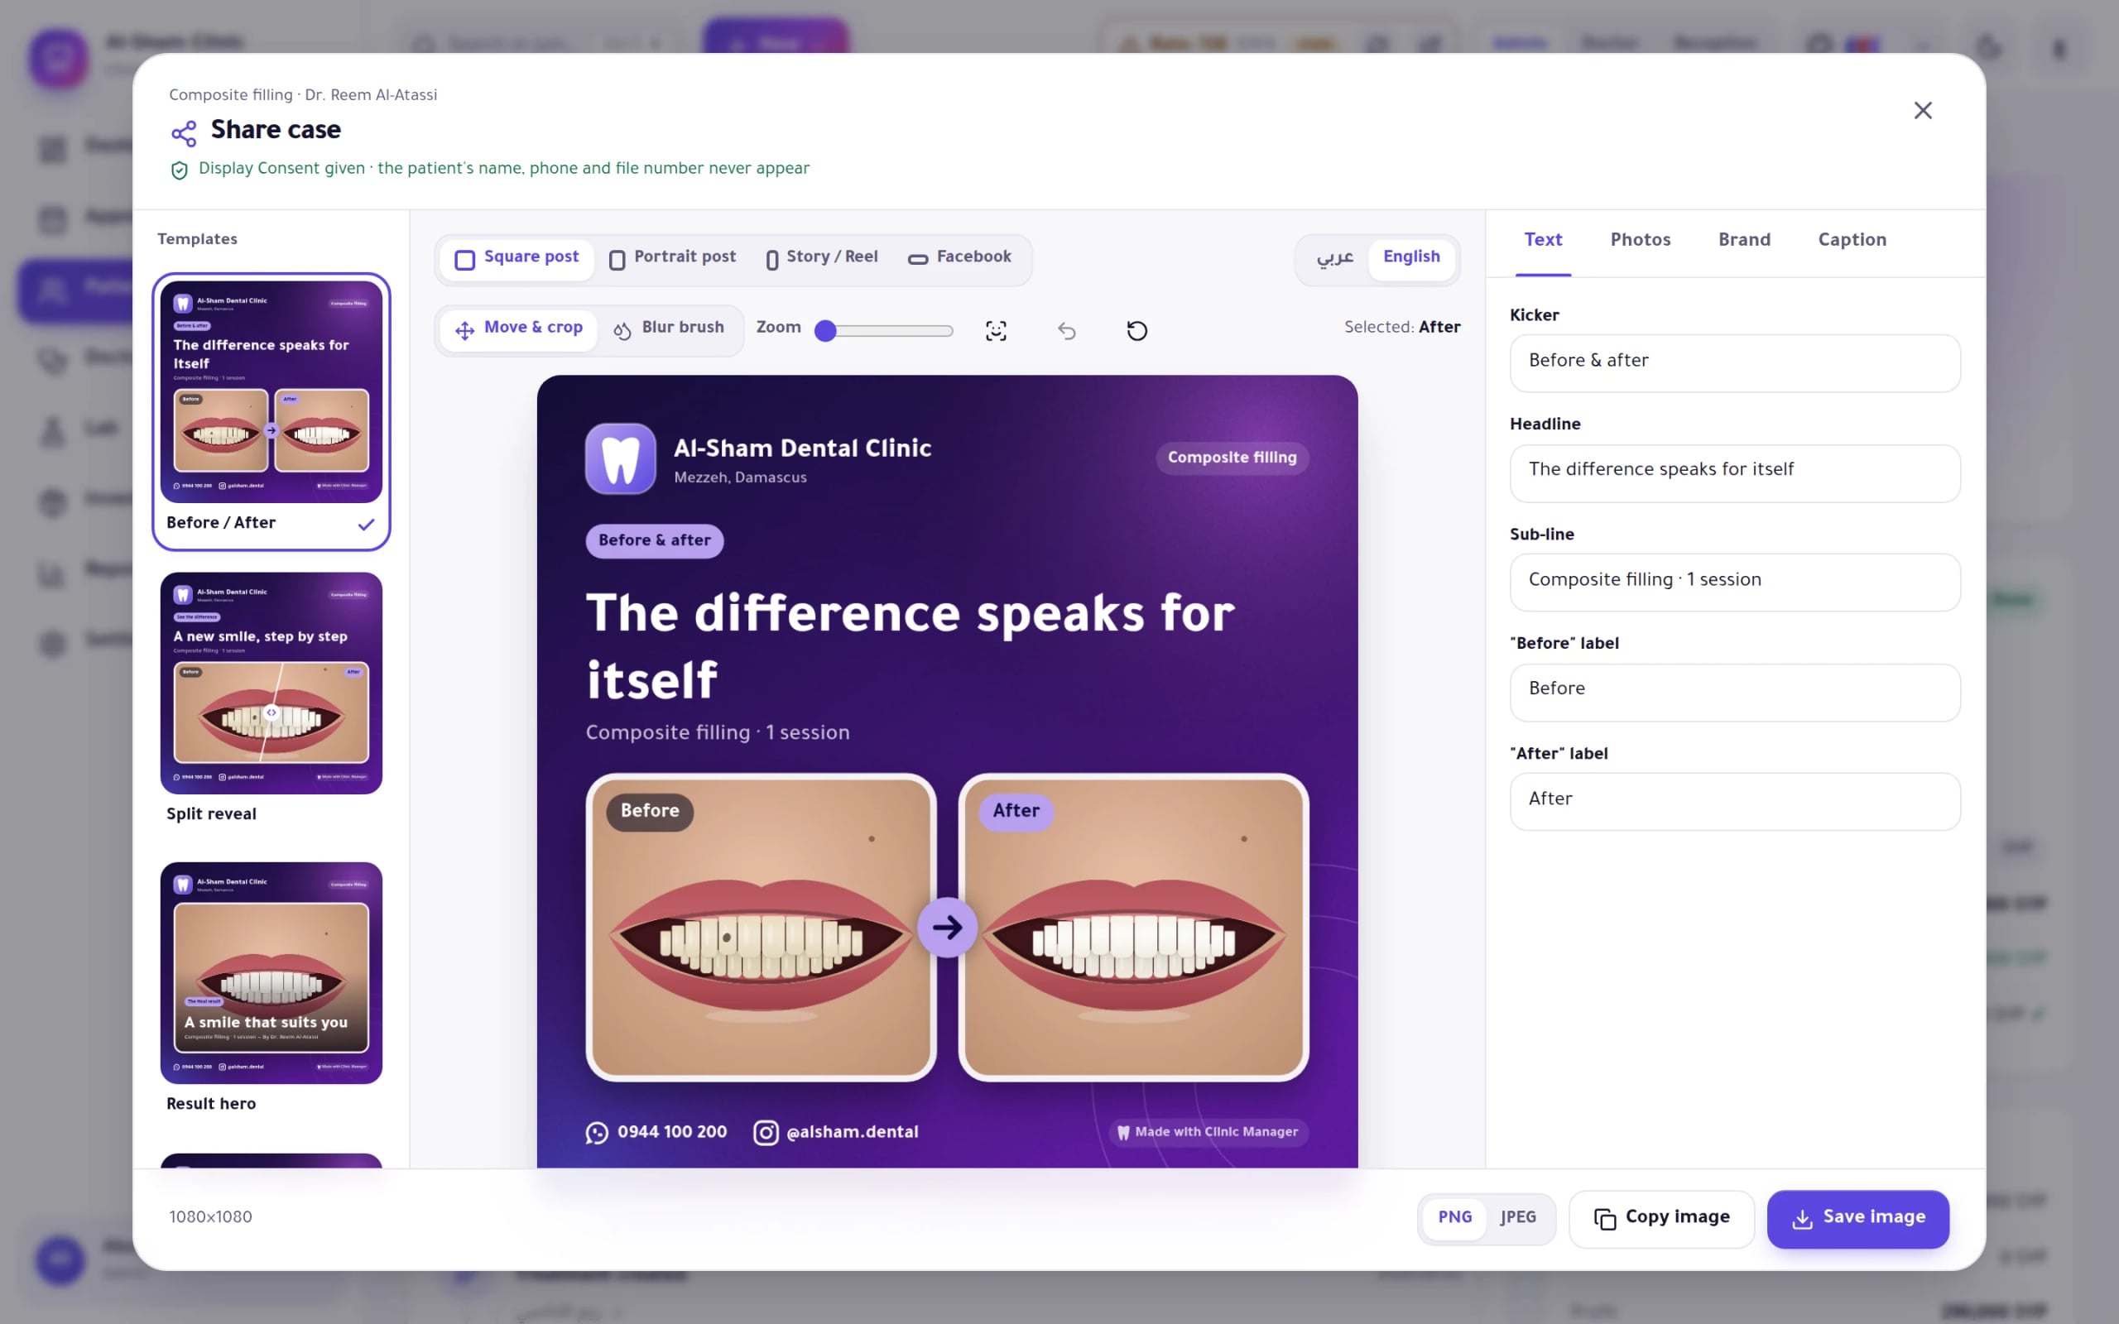This screenshot has width=2119, height=1324.
Task: Switch language to عربي
Action: click(x=1334, y=258)
